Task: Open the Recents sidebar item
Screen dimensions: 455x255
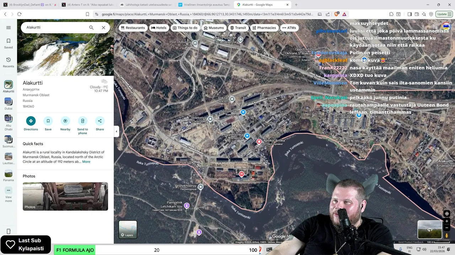Action: (x=9, y=62)
